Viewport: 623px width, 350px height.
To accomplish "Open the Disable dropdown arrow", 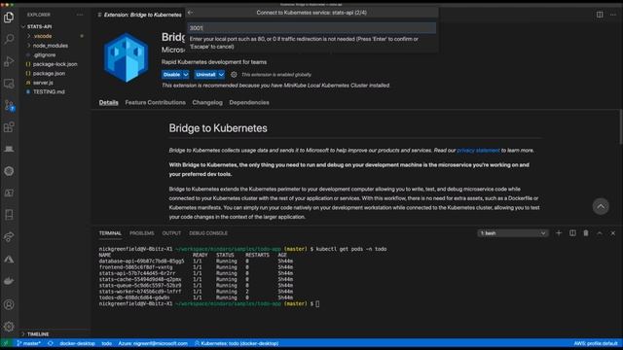I will click(186, 75).
